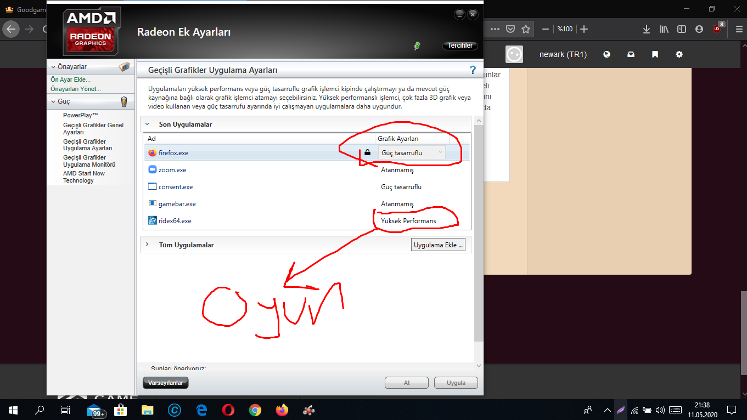Image resolution: width=747 pixels, height=420 pixels.
Task: Open Microsoft Store from taskbar
Action: point(121,410)
